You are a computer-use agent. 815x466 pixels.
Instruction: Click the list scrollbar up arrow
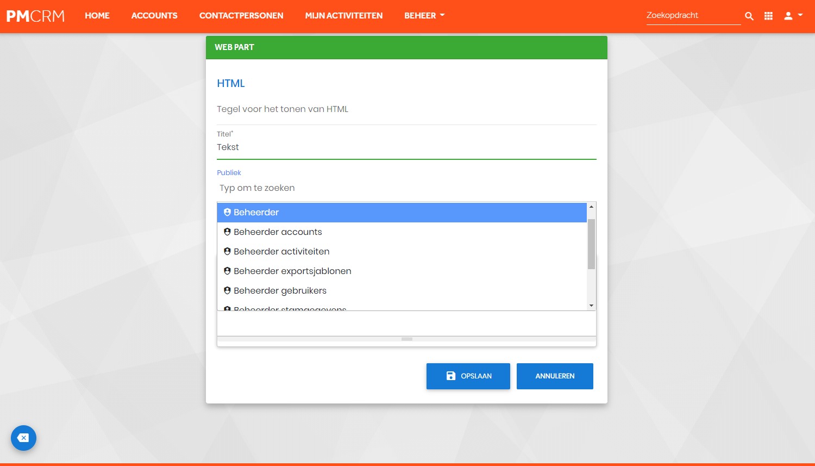click(x=592, y=207)
